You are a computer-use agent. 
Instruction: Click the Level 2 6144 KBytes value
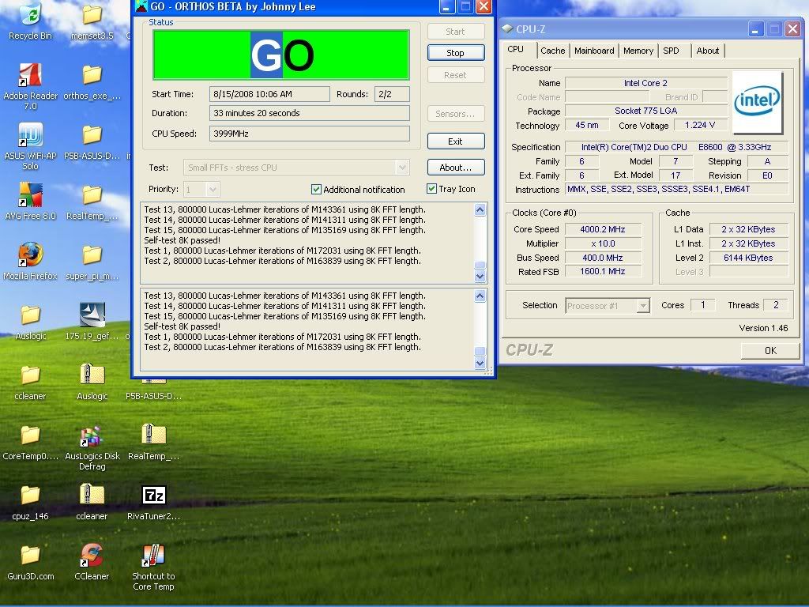coord(748,258)
